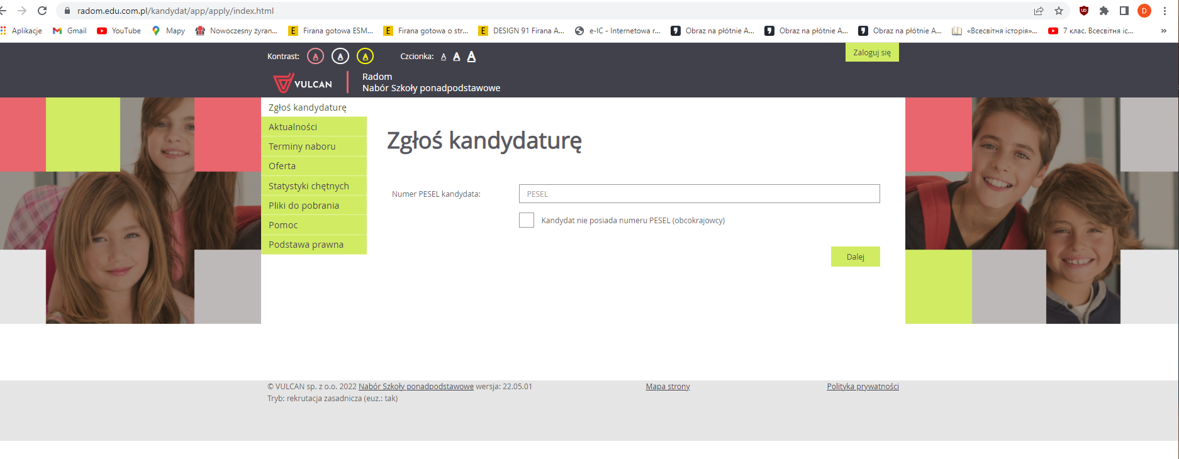This screenshot has width=1179, height=459.
Task: Bookmark this page with star icon
Action: [1059, 11]
